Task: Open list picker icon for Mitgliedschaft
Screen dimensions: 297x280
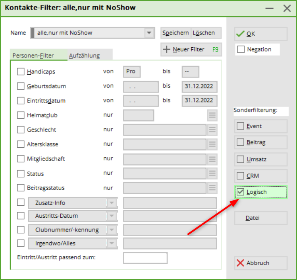Action: [x=212, y=159]
